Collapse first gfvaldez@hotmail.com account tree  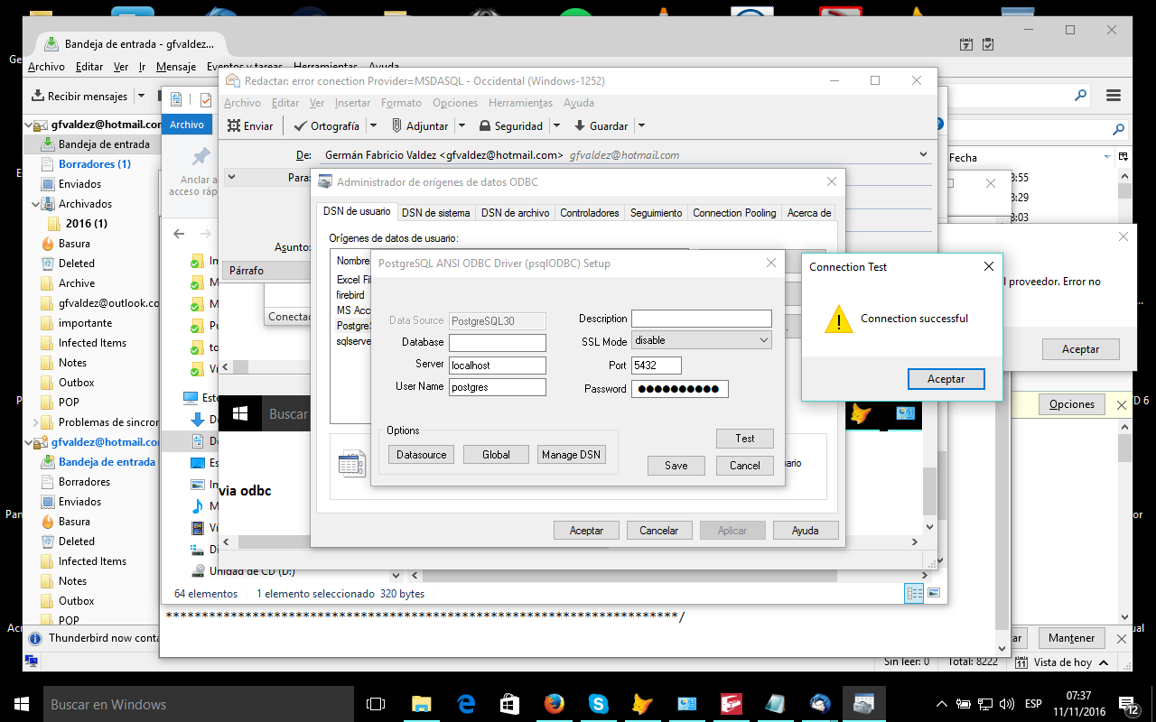[28, 125]
